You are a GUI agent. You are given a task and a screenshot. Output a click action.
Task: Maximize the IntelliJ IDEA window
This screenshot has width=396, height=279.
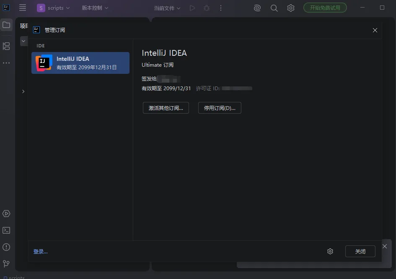click(x=382, y=8)
